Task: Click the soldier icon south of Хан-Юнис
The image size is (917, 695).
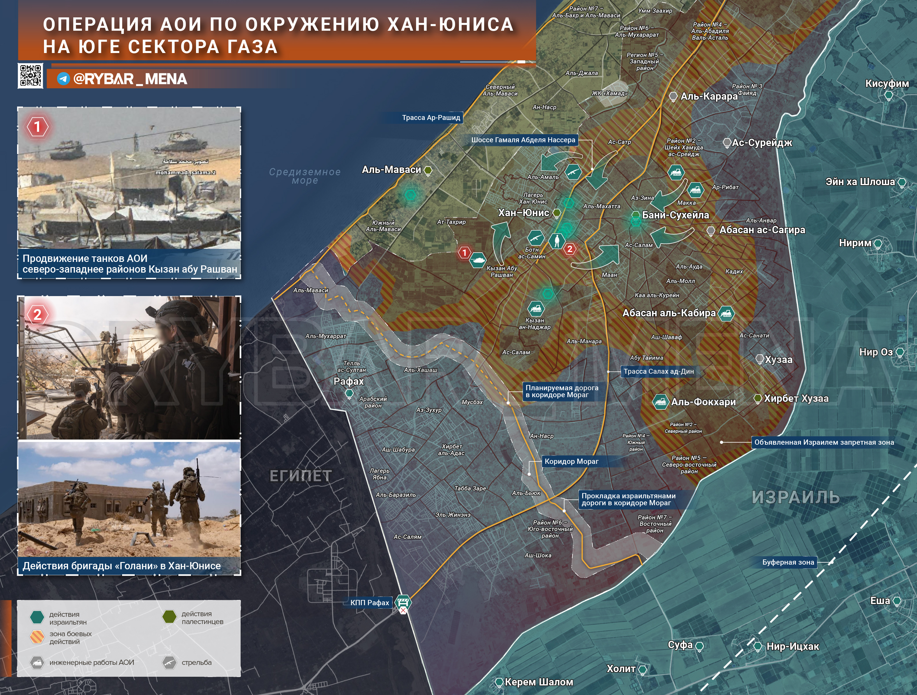Action: click(557, 241)
